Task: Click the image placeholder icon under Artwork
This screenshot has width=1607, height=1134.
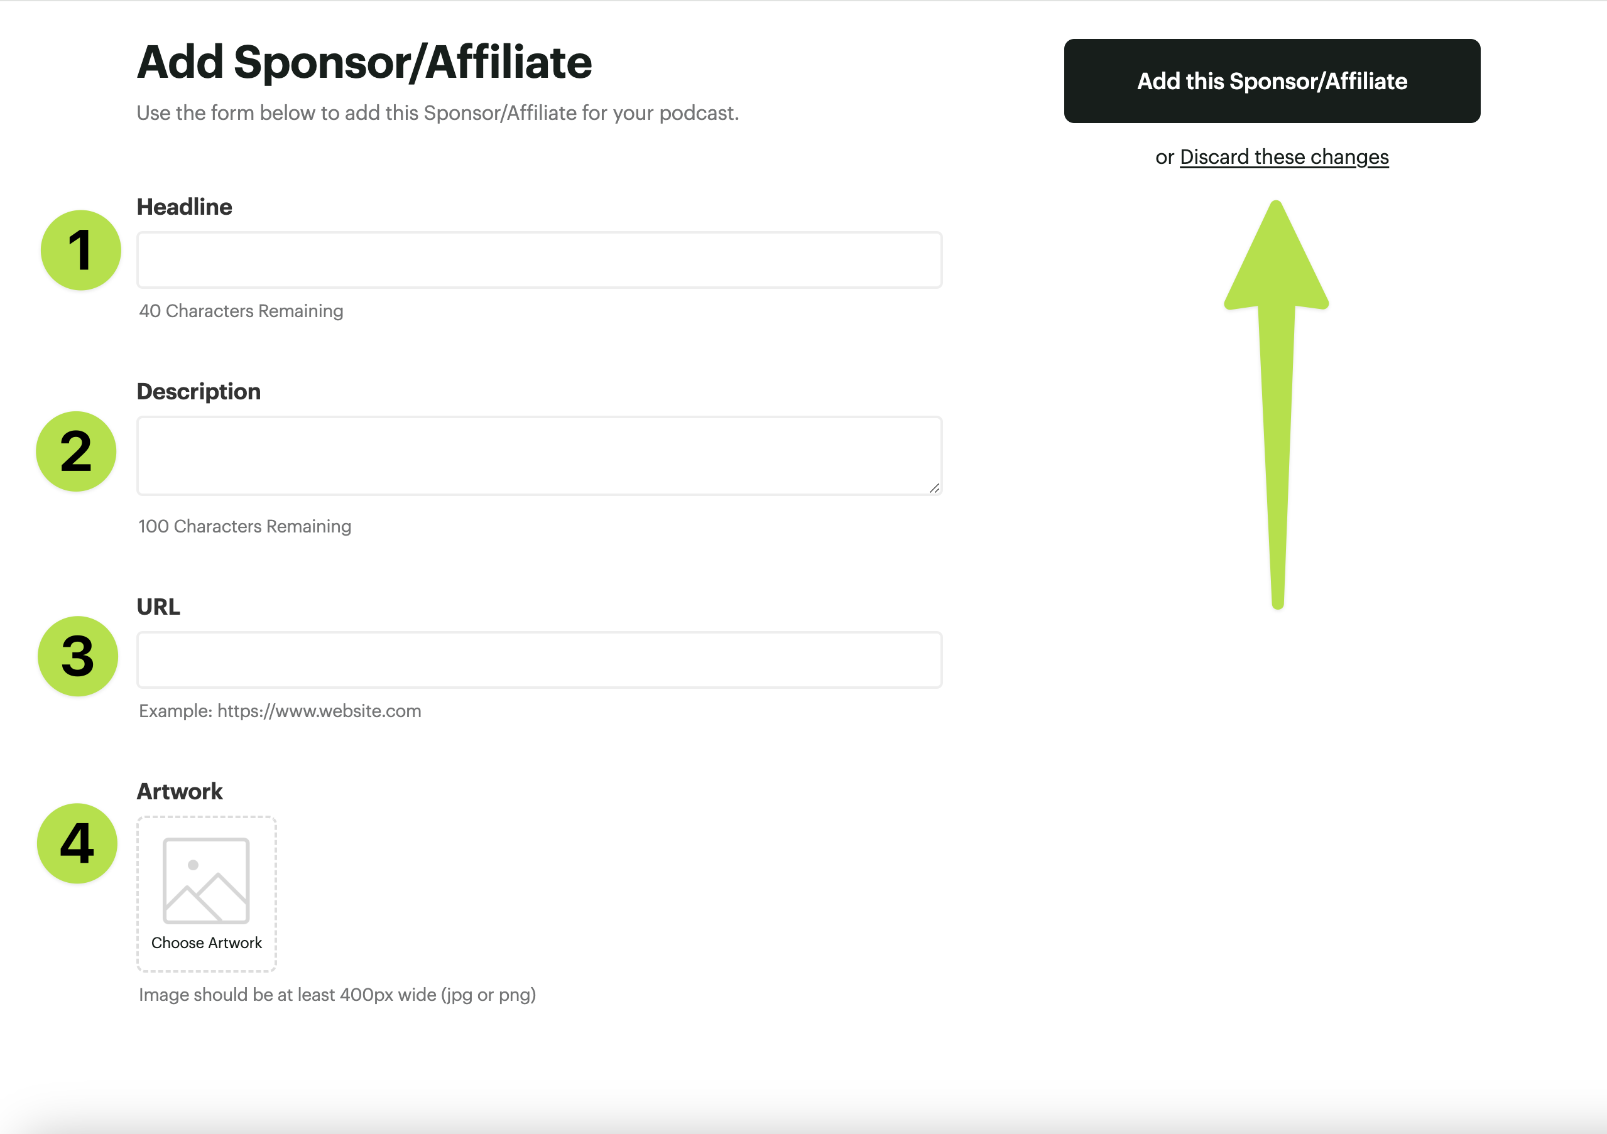Action: (206, 880)
